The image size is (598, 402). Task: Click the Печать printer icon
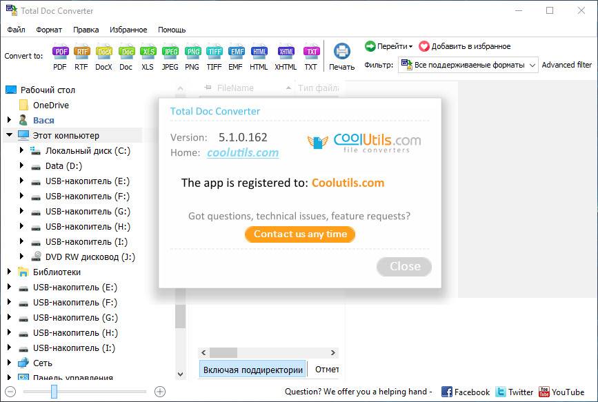(x=341, y=51)
